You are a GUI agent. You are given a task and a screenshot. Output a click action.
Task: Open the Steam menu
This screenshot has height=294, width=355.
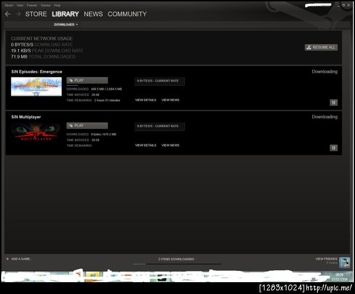[9, 5]
